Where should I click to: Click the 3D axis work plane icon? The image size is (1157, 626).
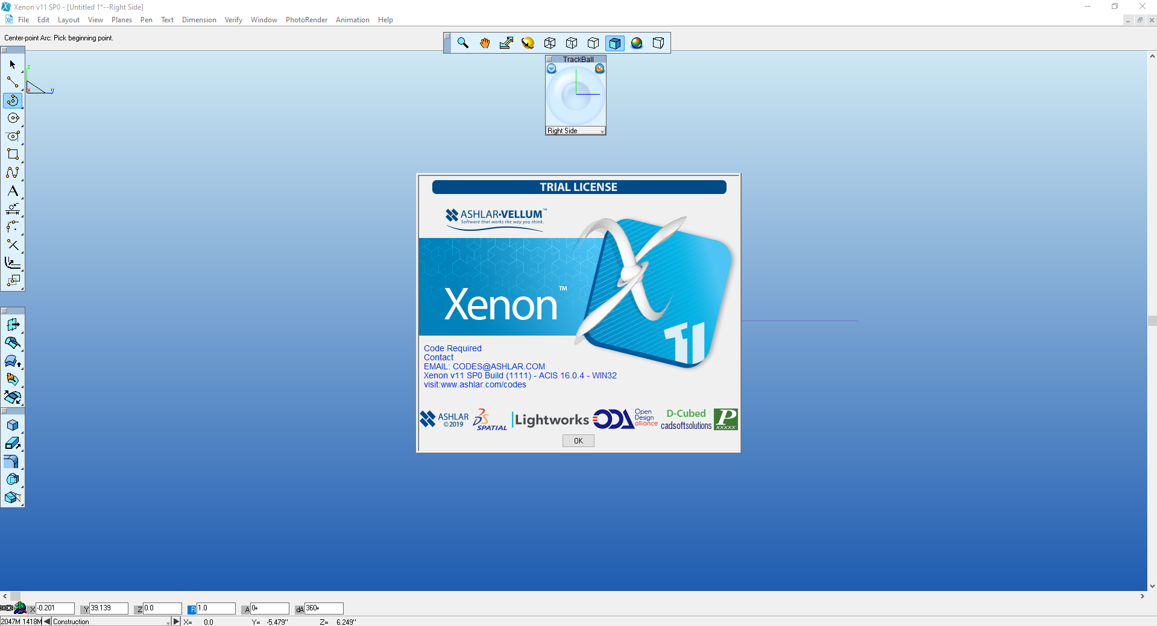[20, 608]
